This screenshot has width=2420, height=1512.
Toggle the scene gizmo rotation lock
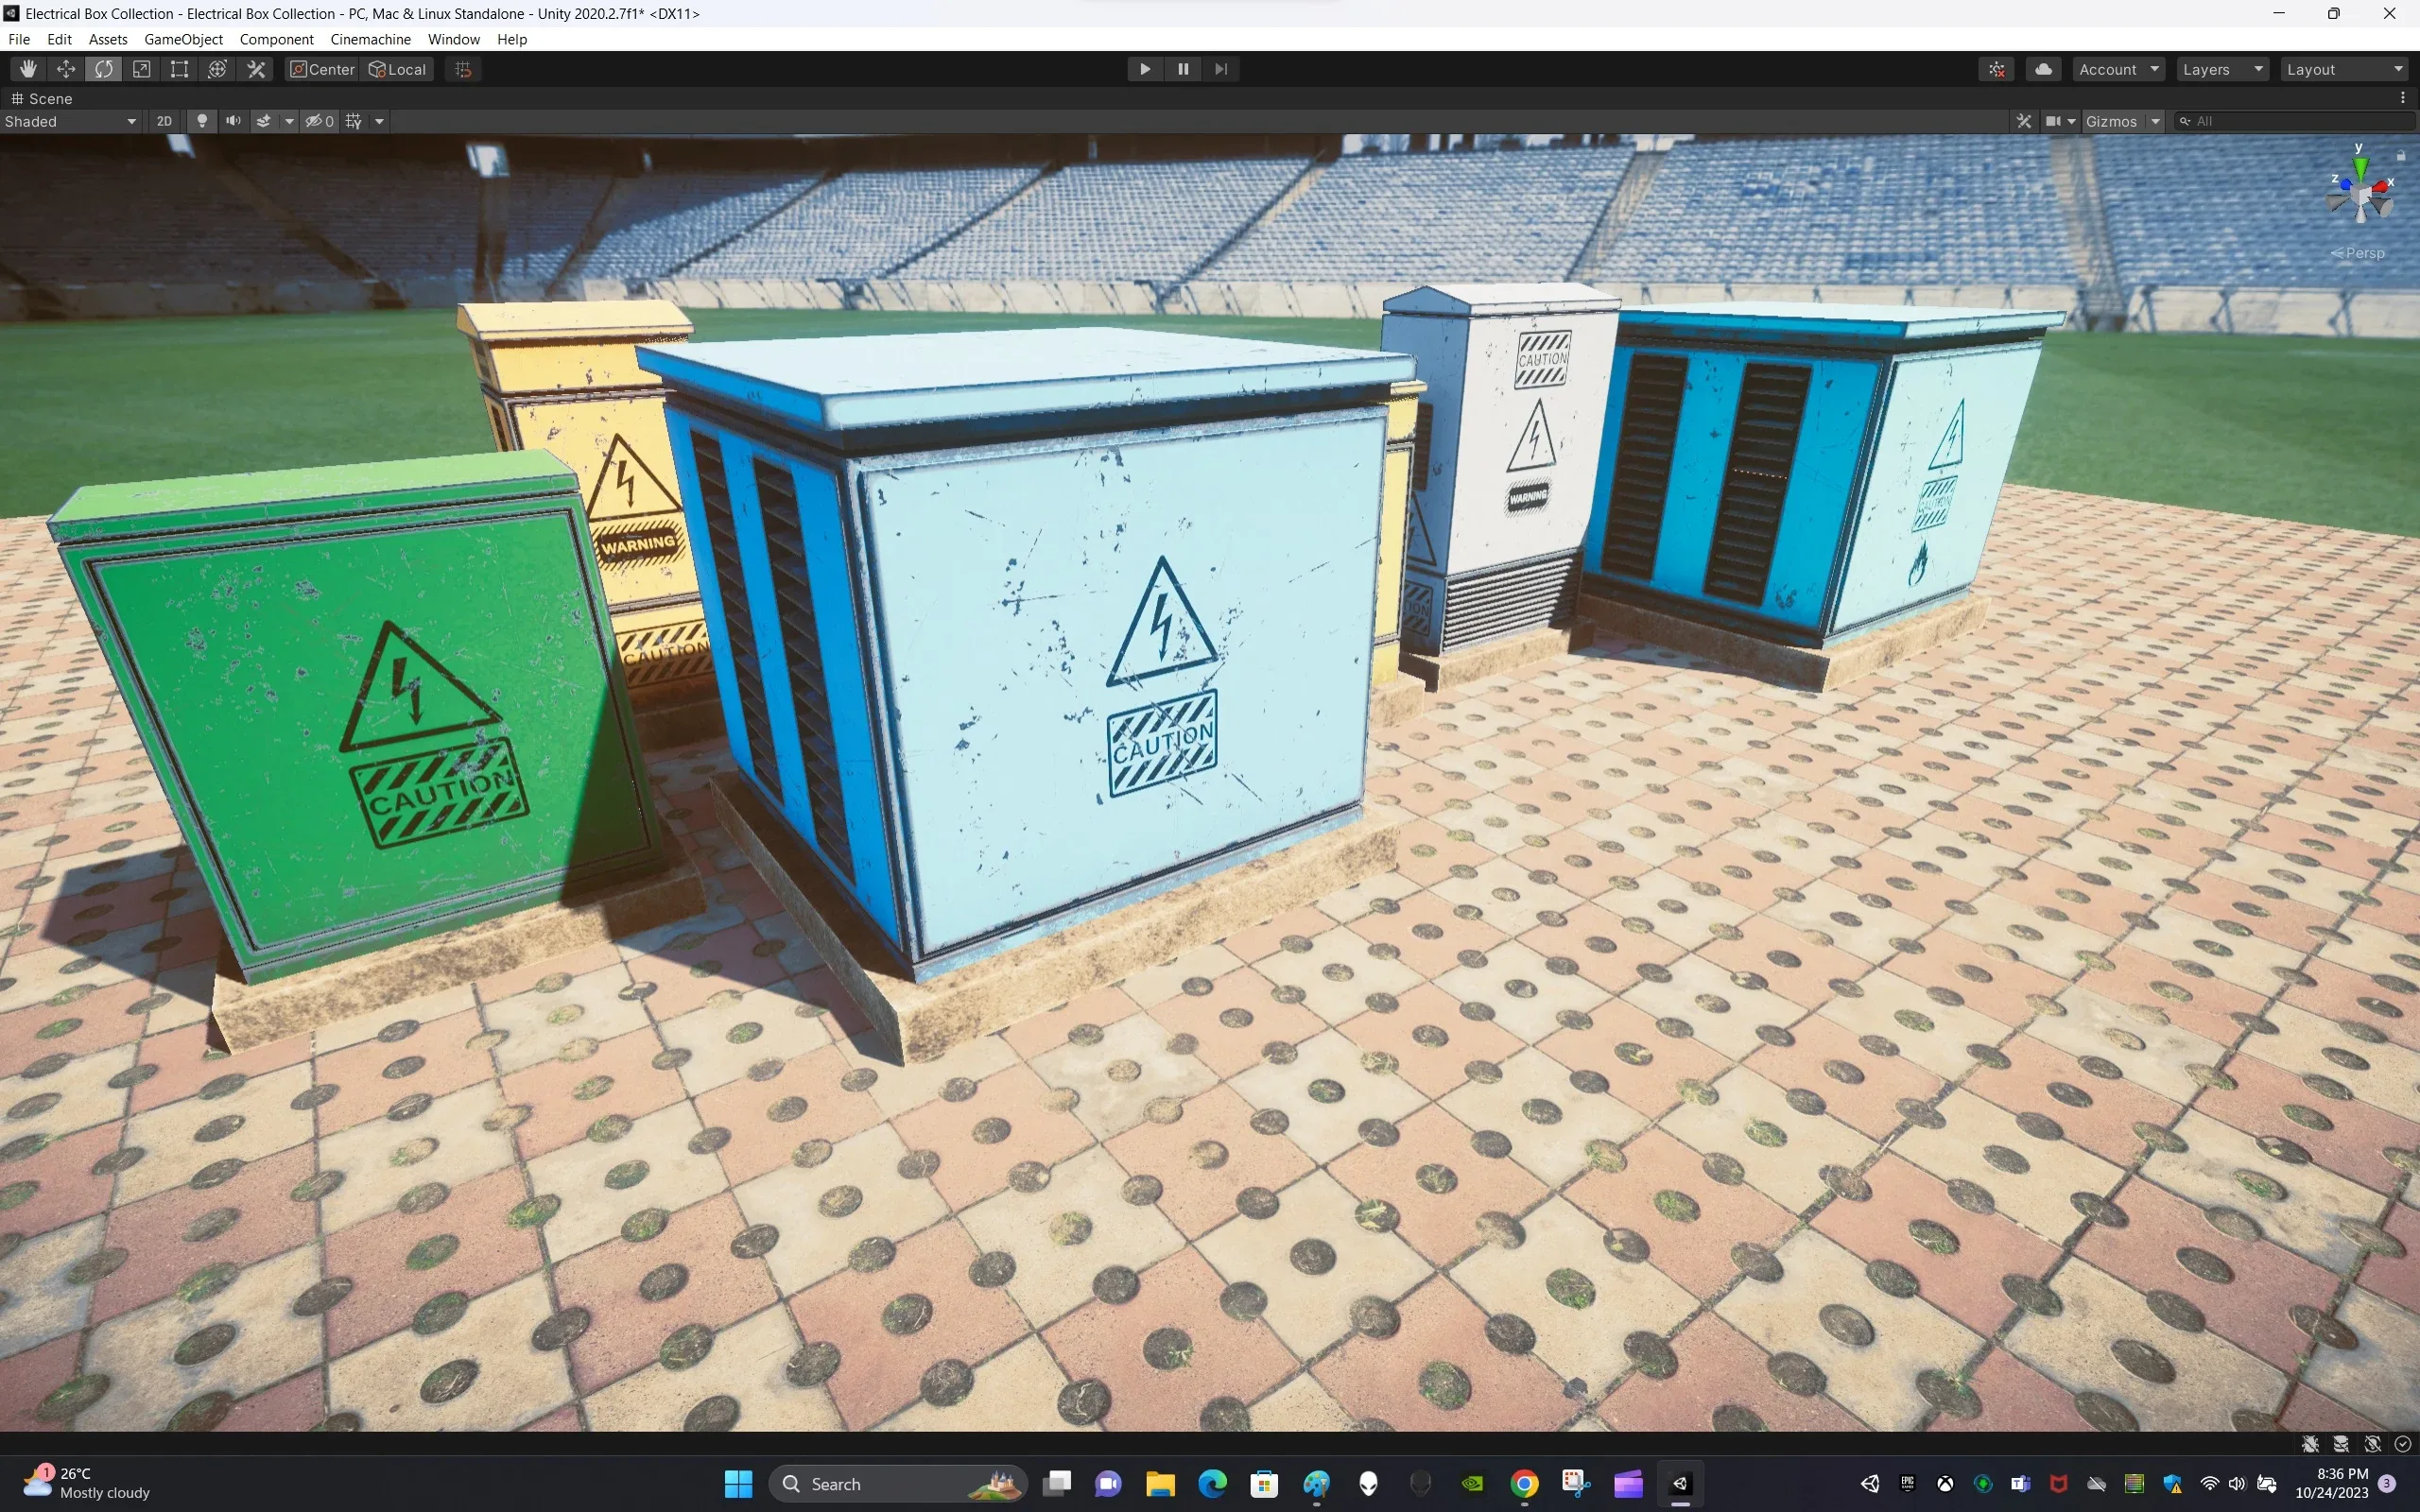(x=2400, y=155)
